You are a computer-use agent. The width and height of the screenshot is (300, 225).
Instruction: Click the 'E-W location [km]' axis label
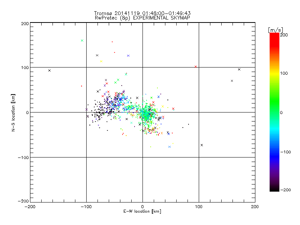click(142, 211)
